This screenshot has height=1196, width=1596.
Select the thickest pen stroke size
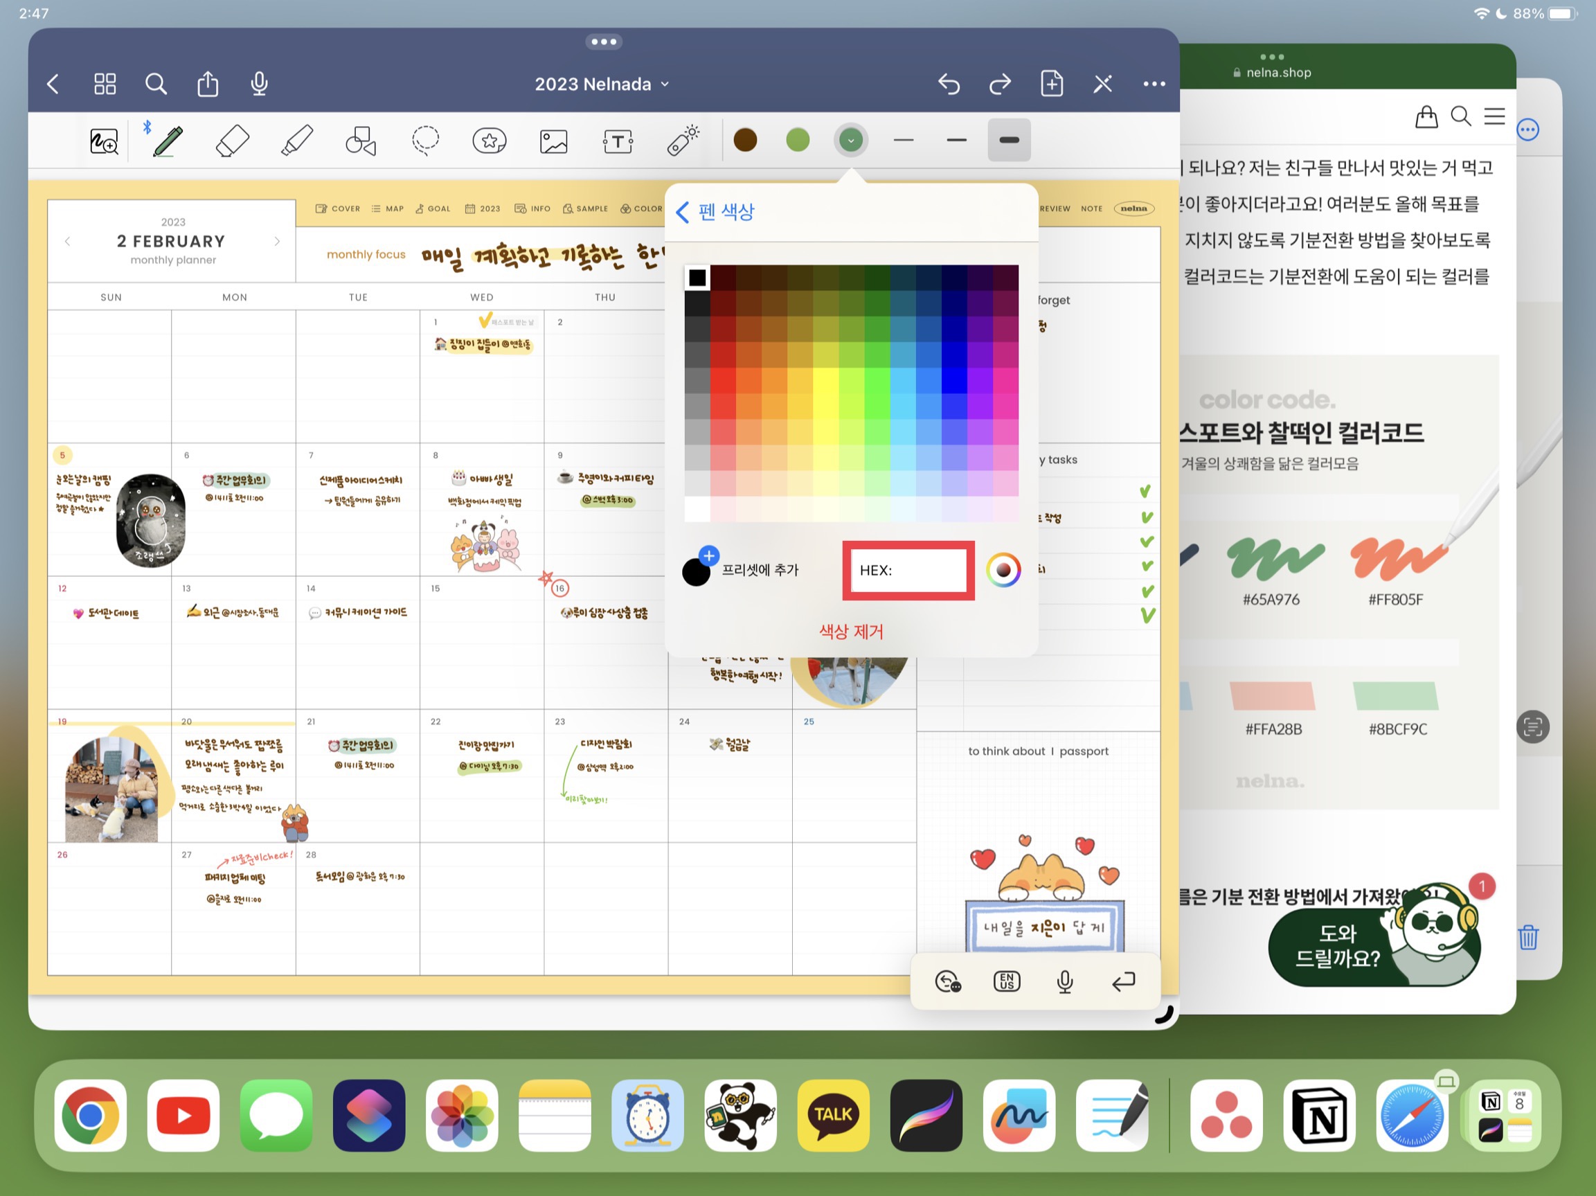pyautogui.click(x=1009, y=140)
